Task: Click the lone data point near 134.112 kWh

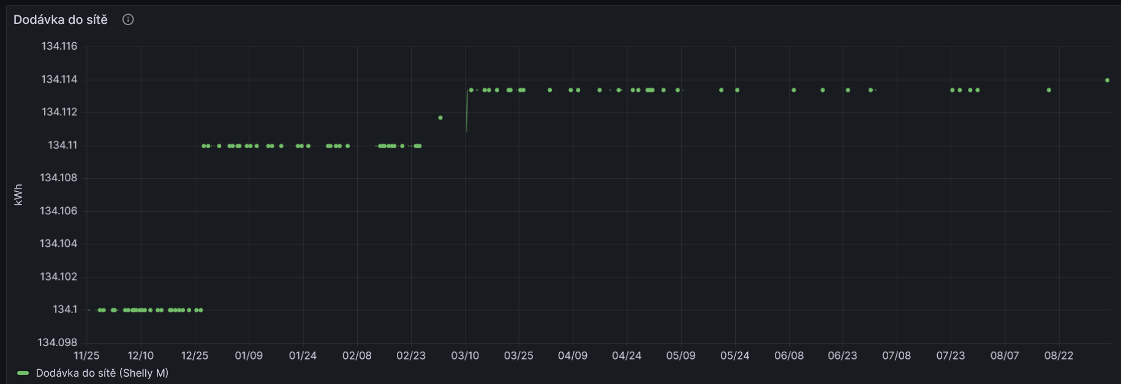Action: pyautogui.click(x=440, y=118)
